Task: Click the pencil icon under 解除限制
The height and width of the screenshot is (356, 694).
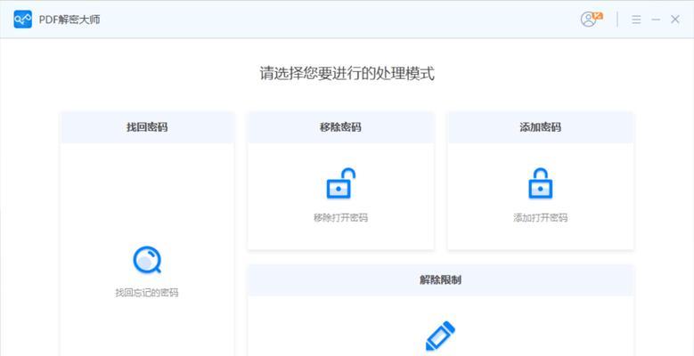Action: pos(440,336)
